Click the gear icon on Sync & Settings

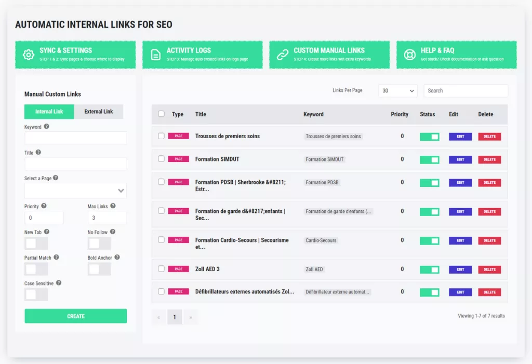coord(28,55)
